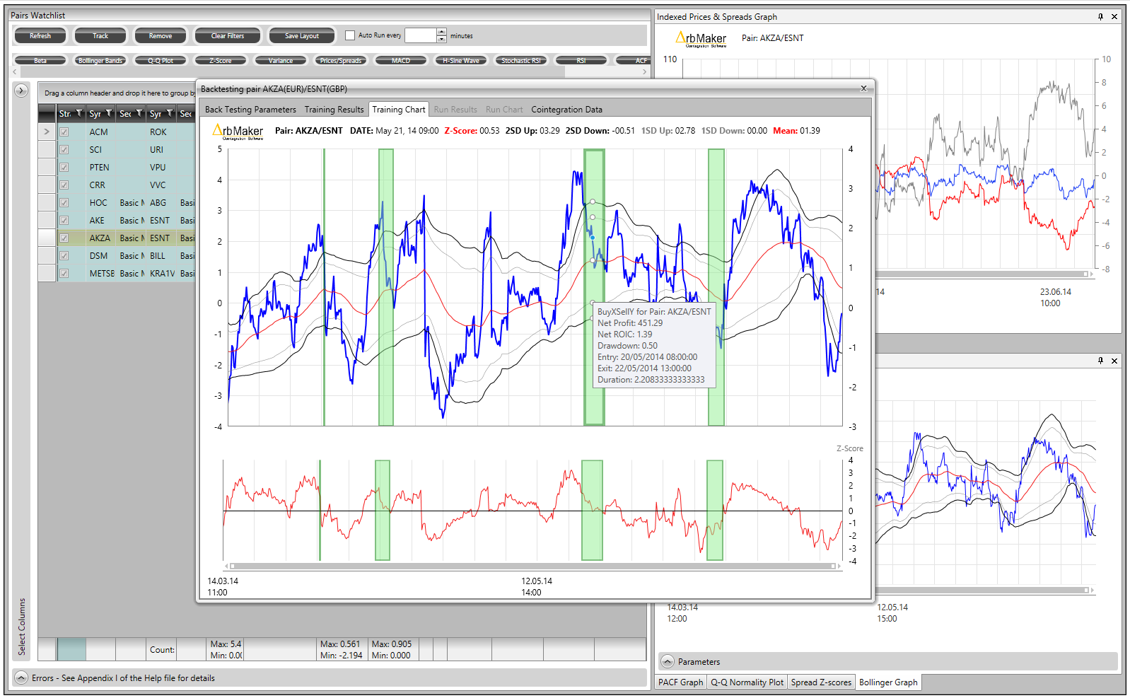Click the Remove button
This screenshot has width=1130, height=698.
click(161, 35)
